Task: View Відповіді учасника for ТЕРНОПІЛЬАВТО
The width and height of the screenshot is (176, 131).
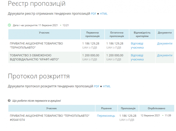Action: (x=137, y=46)
